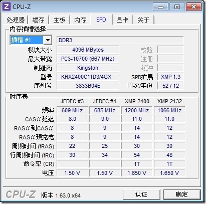Screen dimensions: 206x204
Task: Click the XMP-2132 voltage 1.650 V
Action: pyautogui.click(x=169, y=173)
